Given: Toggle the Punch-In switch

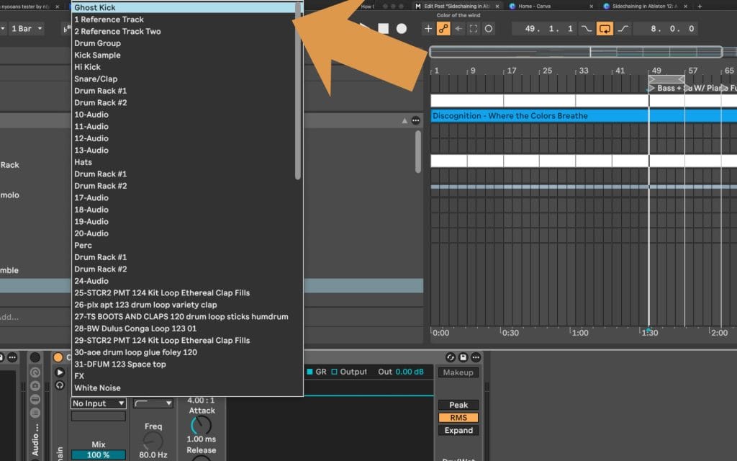Looking at the screenshot, I should [587, 29].
